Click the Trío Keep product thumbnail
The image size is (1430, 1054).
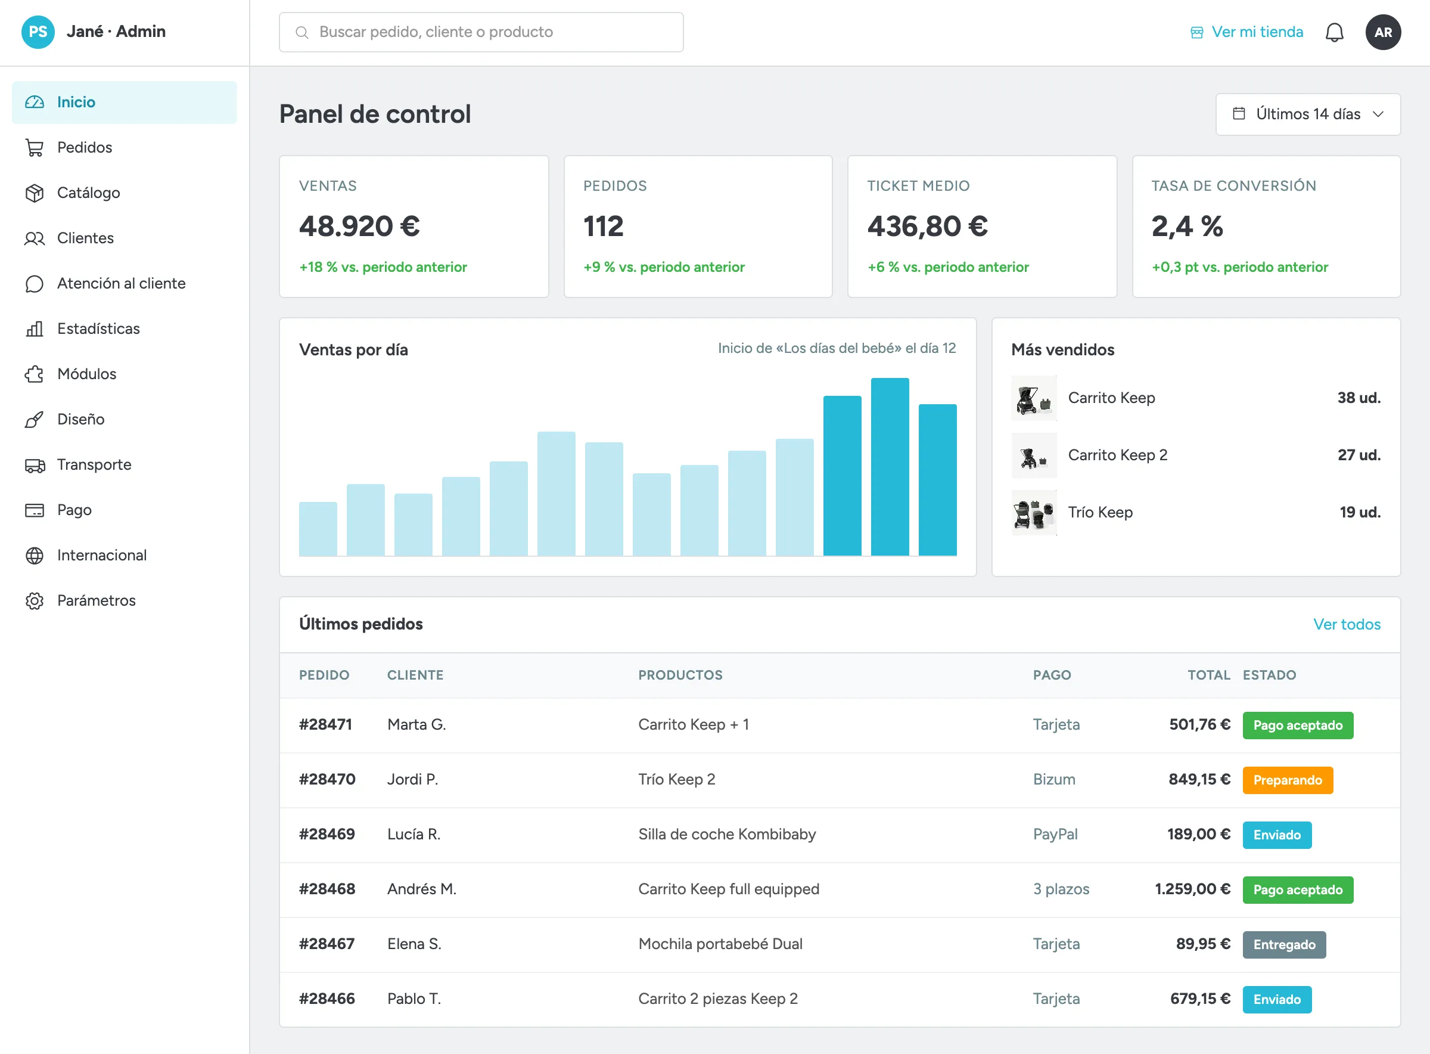[x=1034, y=512]
